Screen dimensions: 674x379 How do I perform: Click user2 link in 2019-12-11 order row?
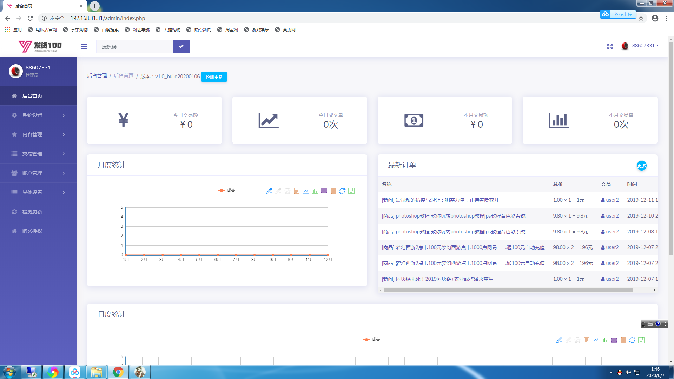pos(610,200)
